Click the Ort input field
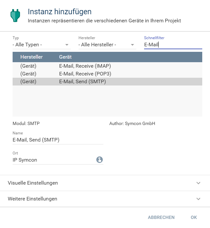 [53, 160]
